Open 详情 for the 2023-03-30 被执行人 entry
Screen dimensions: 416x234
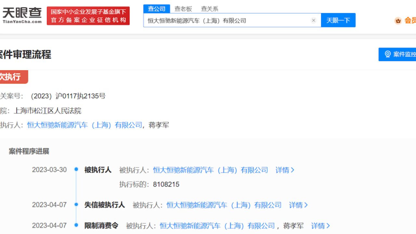[x=285, y=170]
